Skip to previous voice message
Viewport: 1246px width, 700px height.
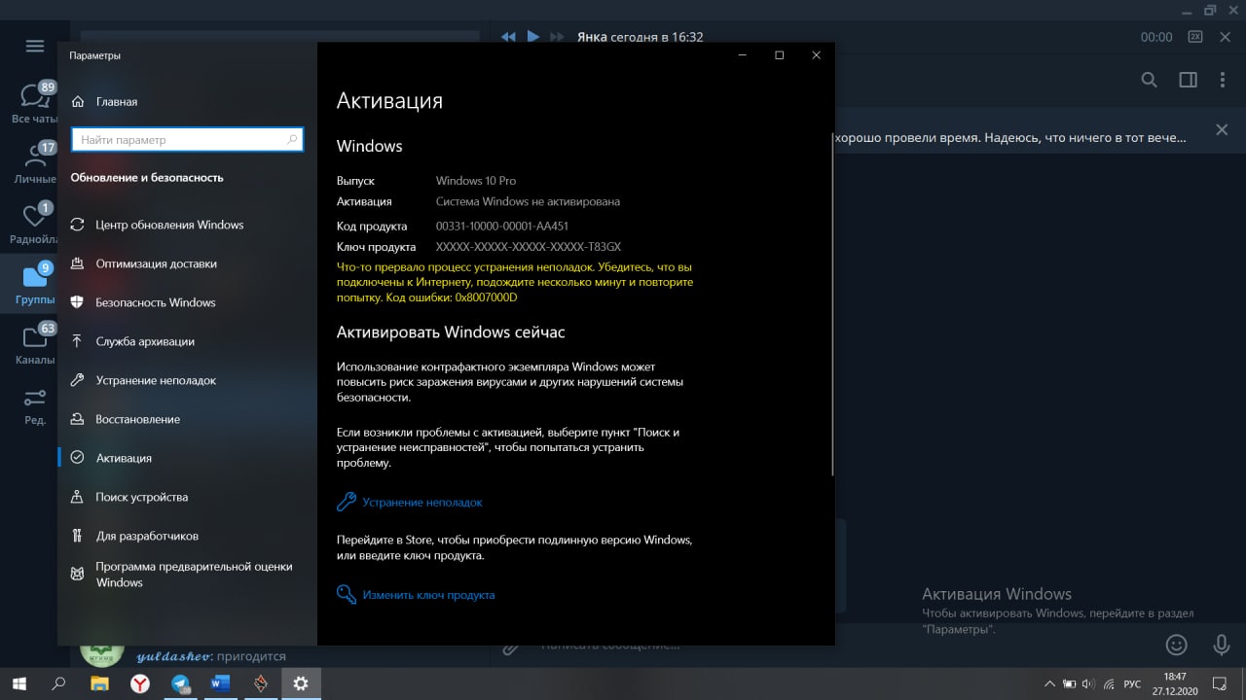pyautogui.click(x=508, y=37)
